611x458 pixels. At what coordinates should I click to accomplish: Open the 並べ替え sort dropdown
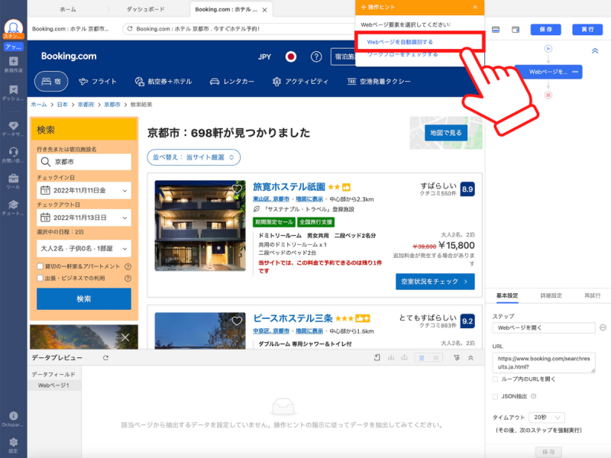(193, 157)
